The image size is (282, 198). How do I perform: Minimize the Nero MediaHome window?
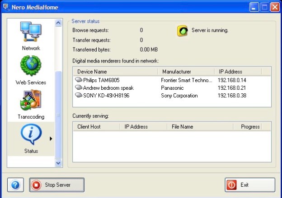[254, 7]
